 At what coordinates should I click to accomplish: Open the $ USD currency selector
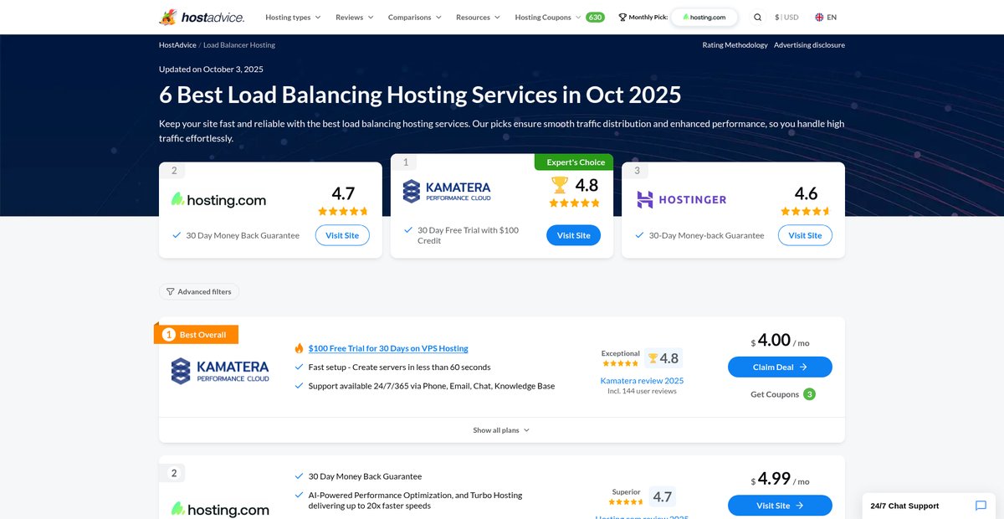tap(786, 17)
